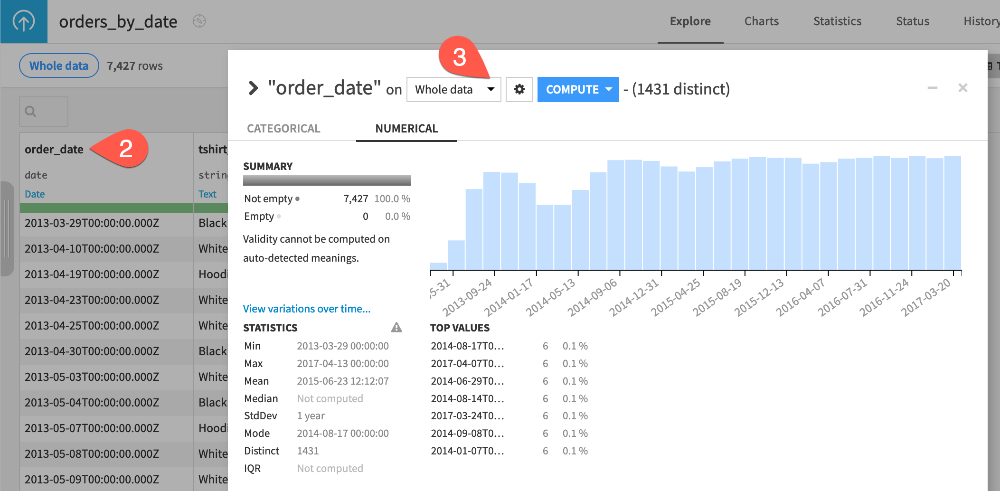Click the table display settings icon top right
Screen dimensions: 1000x491
tap(990, 66)
